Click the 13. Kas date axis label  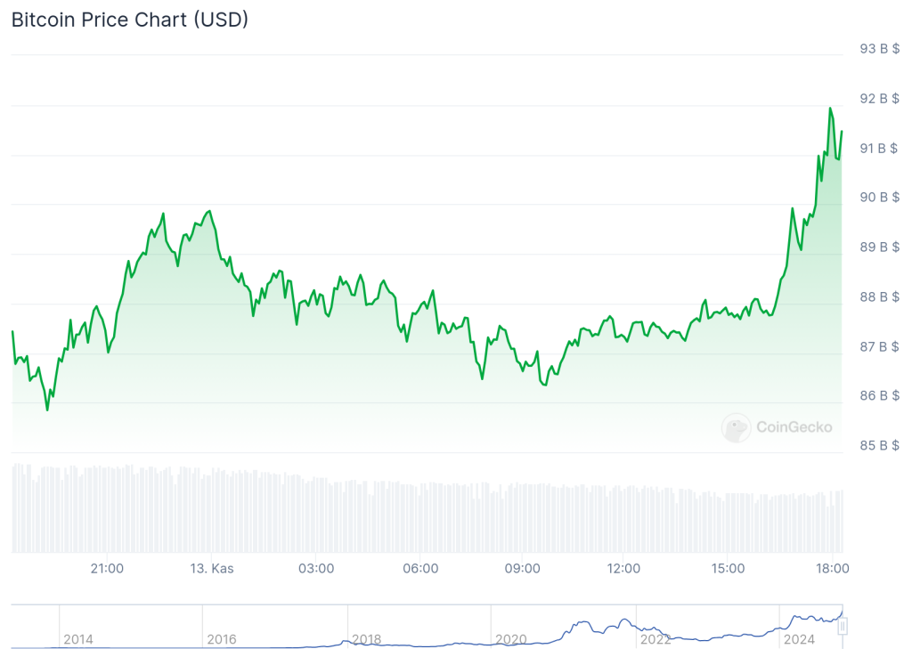click(x=212, y=569)
